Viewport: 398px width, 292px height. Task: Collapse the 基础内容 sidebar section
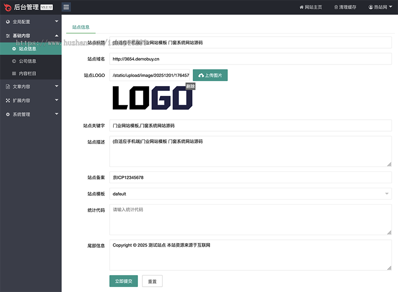(31, 35)
